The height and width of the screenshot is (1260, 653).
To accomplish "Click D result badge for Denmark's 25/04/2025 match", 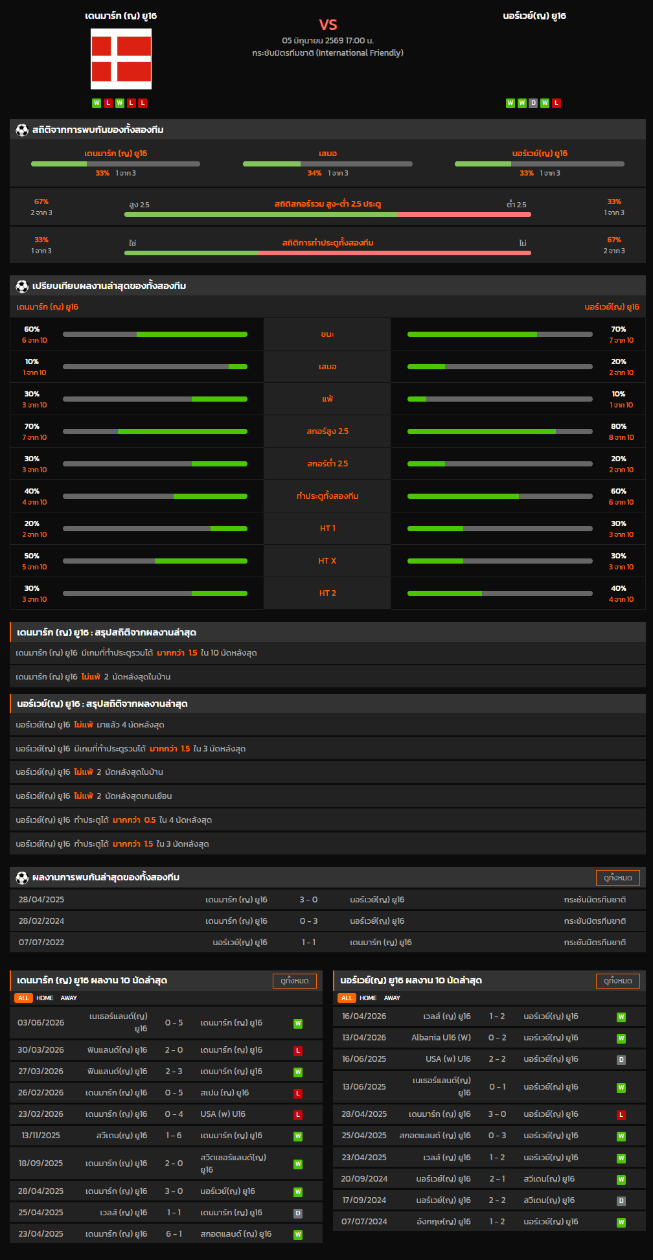I will point(298,1213).
